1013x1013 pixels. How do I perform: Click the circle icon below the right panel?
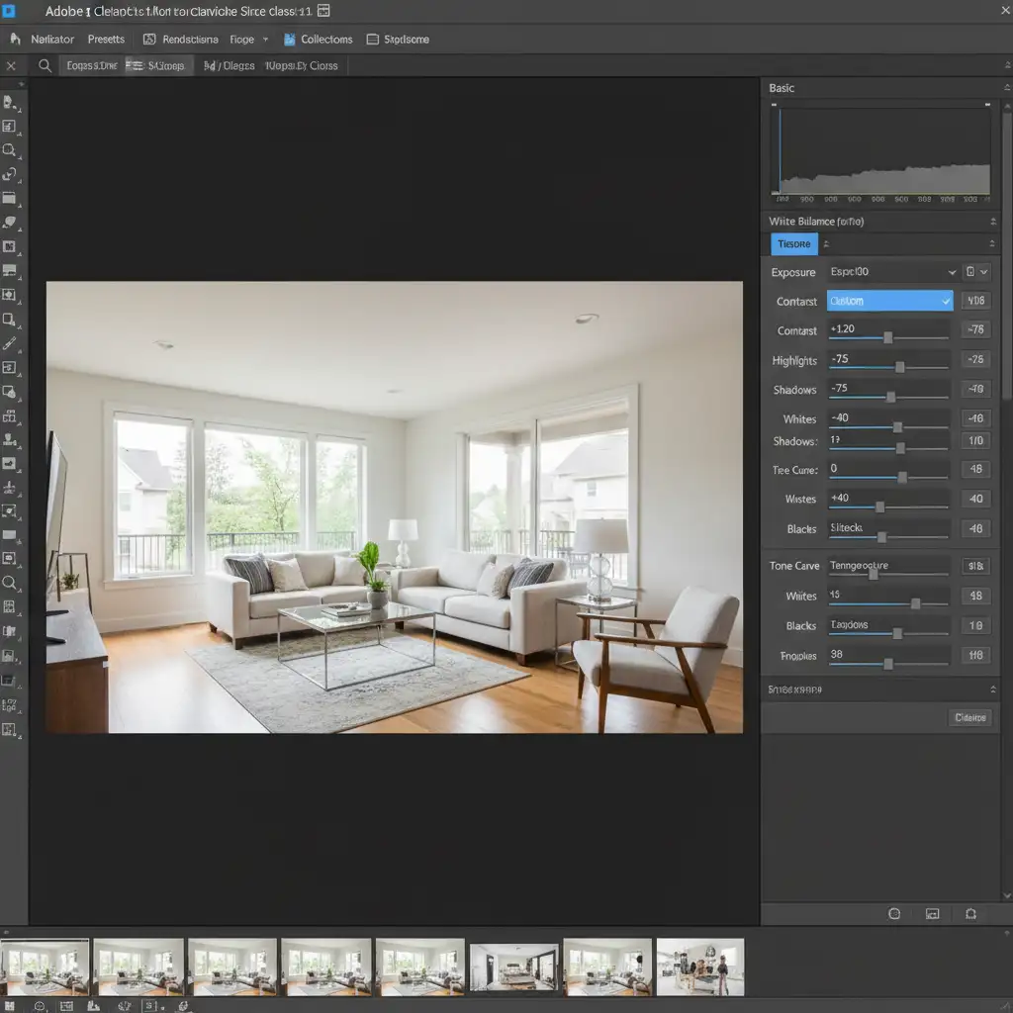click(x=894, y=914)
